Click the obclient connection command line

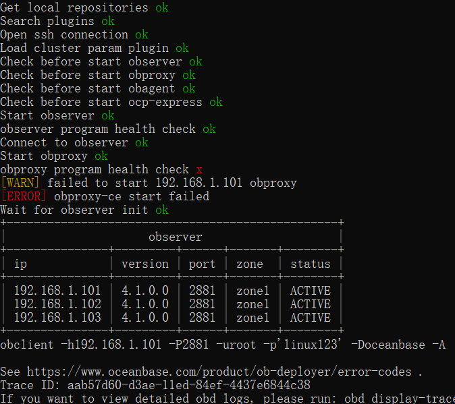coord(223,345)
